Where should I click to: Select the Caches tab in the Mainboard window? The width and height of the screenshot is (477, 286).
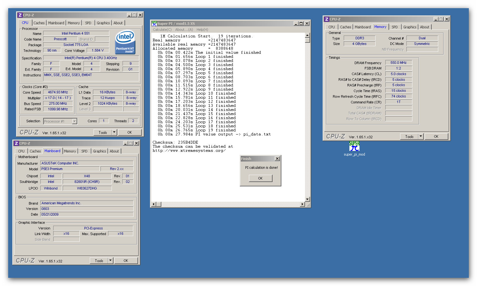pyautogui.click(x=35, y=151)
